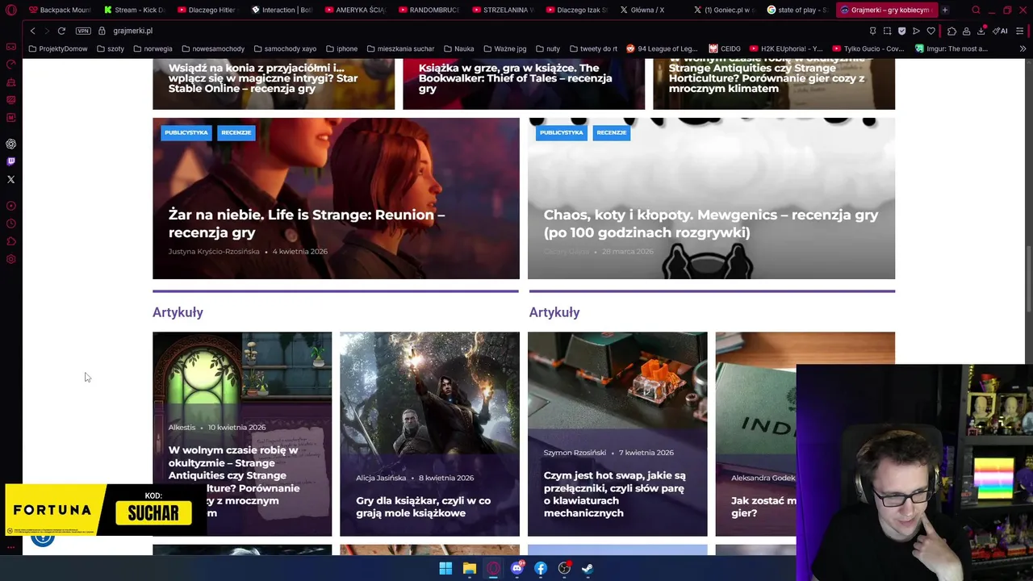This screenshot has height=581, width=1033.
Task: Click the page vertical scrollbar
Action: tap(1028, 278)
